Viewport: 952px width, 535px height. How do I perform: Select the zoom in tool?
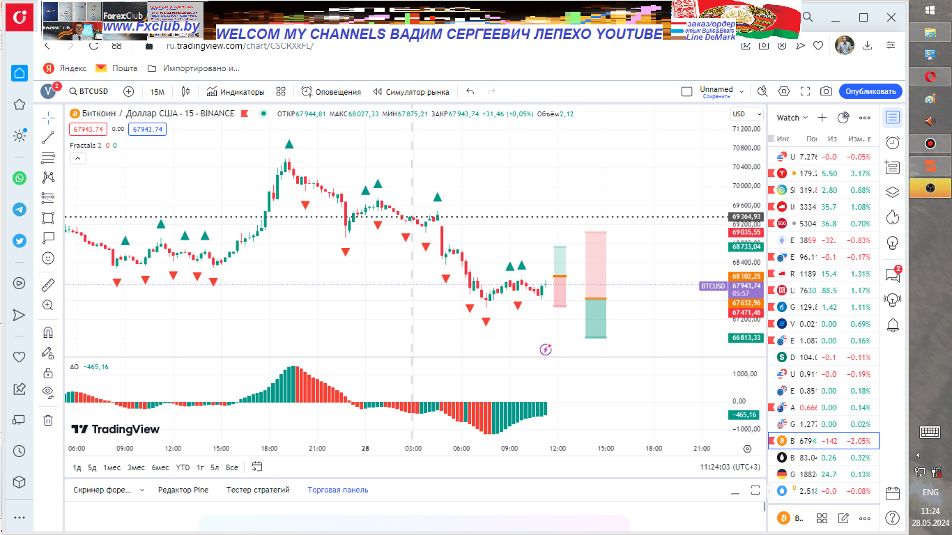[x=48, y=305]
